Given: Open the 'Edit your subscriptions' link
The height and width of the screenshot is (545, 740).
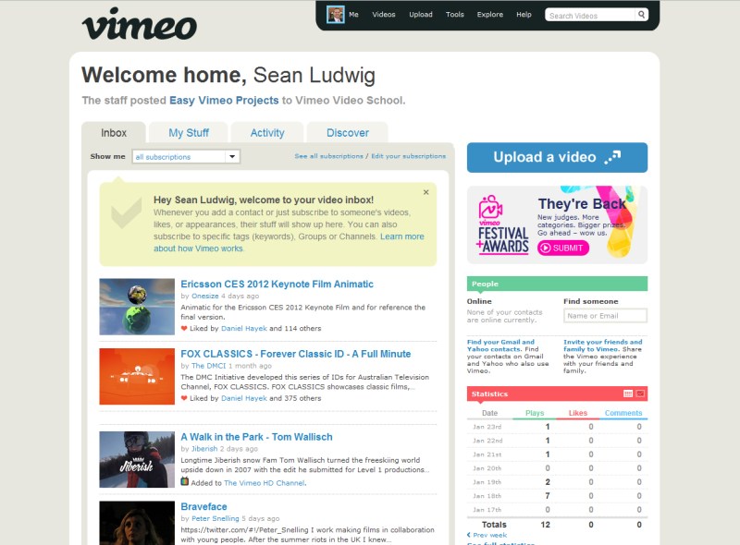Looking at the screenshot, I should point(408,156).
